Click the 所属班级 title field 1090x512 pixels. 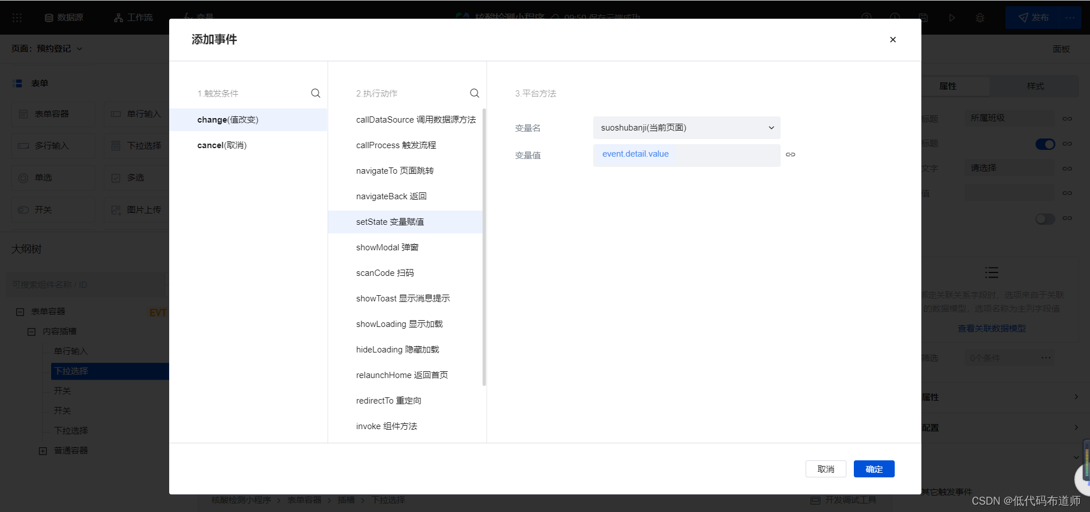1009,118
